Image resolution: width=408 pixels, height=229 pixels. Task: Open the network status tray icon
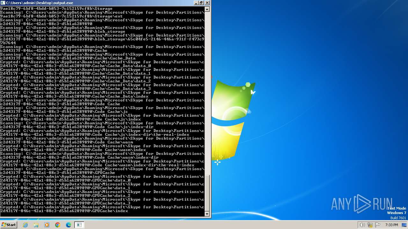(370, 225)
